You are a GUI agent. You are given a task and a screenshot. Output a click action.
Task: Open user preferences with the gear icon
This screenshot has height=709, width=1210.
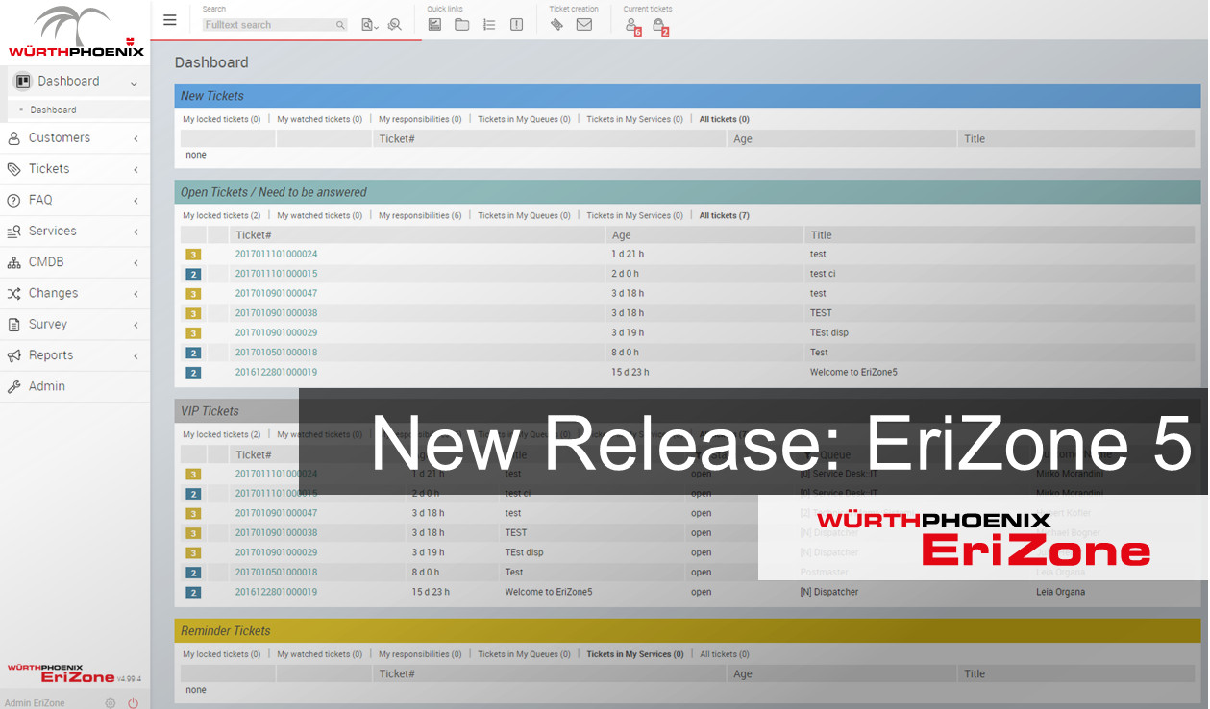(111, 703)
